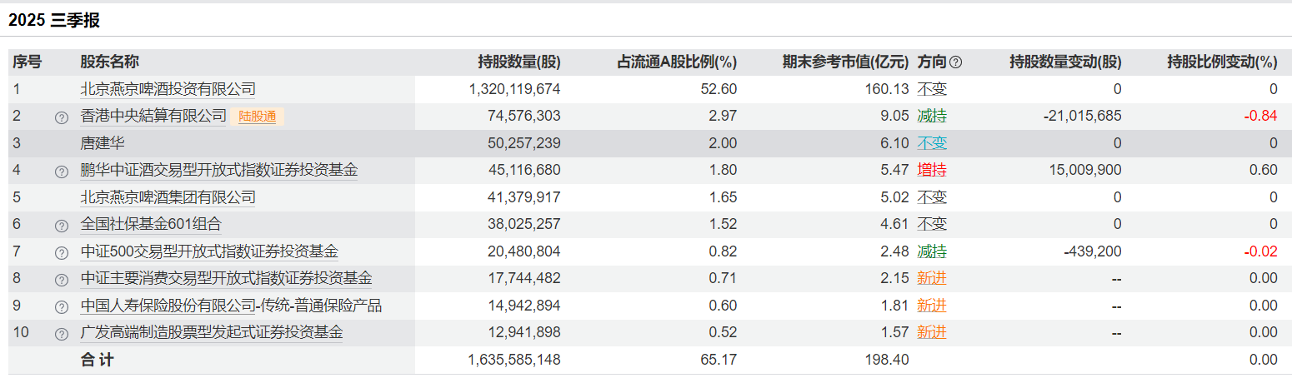Click 新进 for 中国人寿保险 row

click(x=932, y=306)
